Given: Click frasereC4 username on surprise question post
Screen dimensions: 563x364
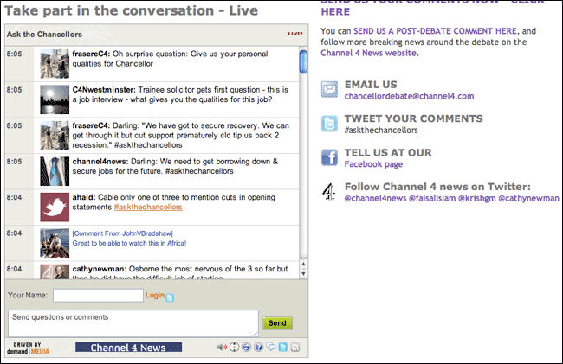Looking at the screenshot, I should [x=91, y=54].
